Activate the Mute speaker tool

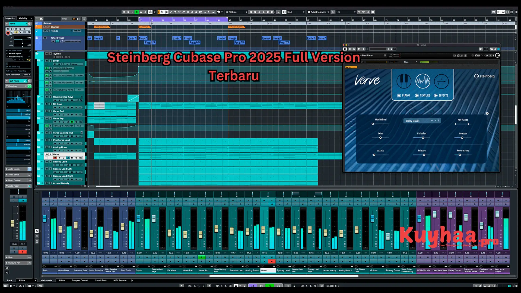209,12
